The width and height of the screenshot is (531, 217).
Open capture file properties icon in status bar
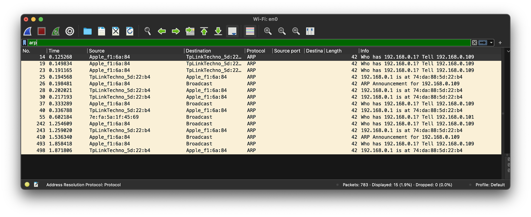[36, 185]
